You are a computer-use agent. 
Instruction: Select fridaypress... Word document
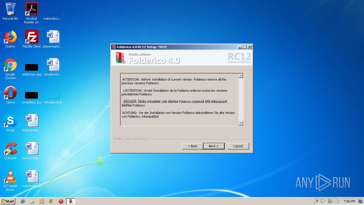[x=32, y=123]
